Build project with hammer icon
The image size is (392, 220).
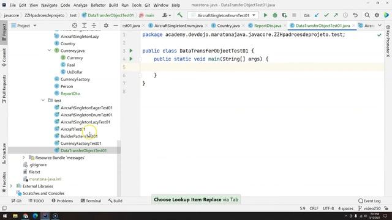(179, 15)
